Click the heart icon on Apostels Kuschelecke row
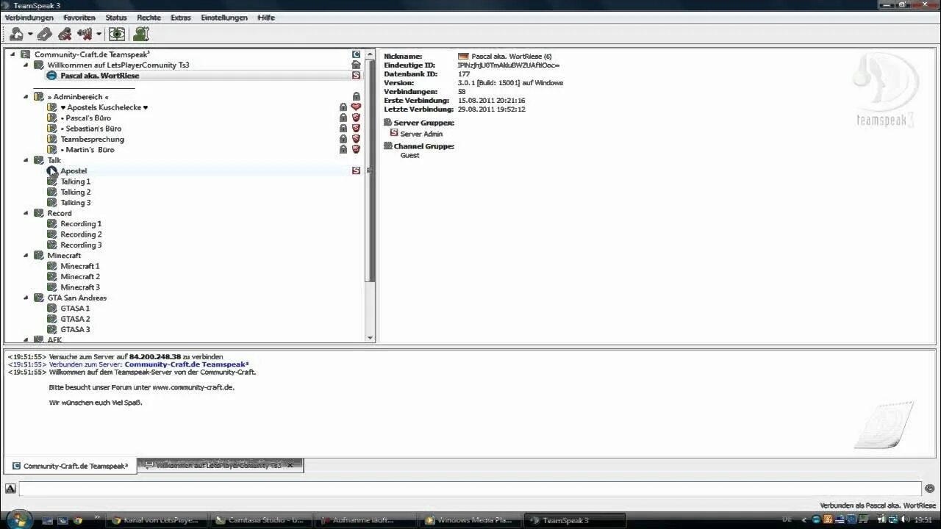The height and width of the screenshot is (529, 941). (357, 107)
